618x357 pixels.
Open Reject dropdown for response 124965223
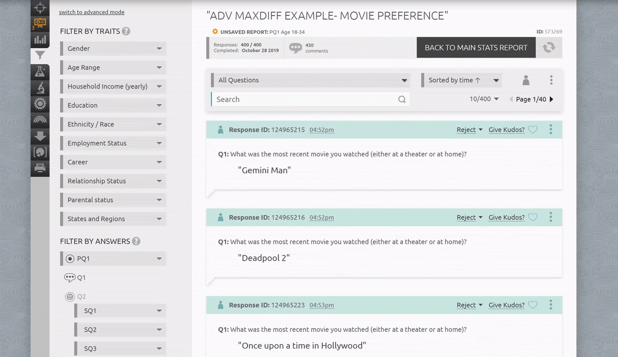tap(469, 305)
